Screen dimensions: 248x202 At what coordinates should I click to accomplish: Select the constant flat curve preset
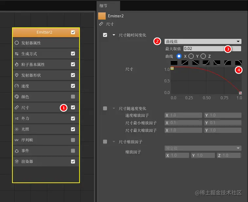174,63
